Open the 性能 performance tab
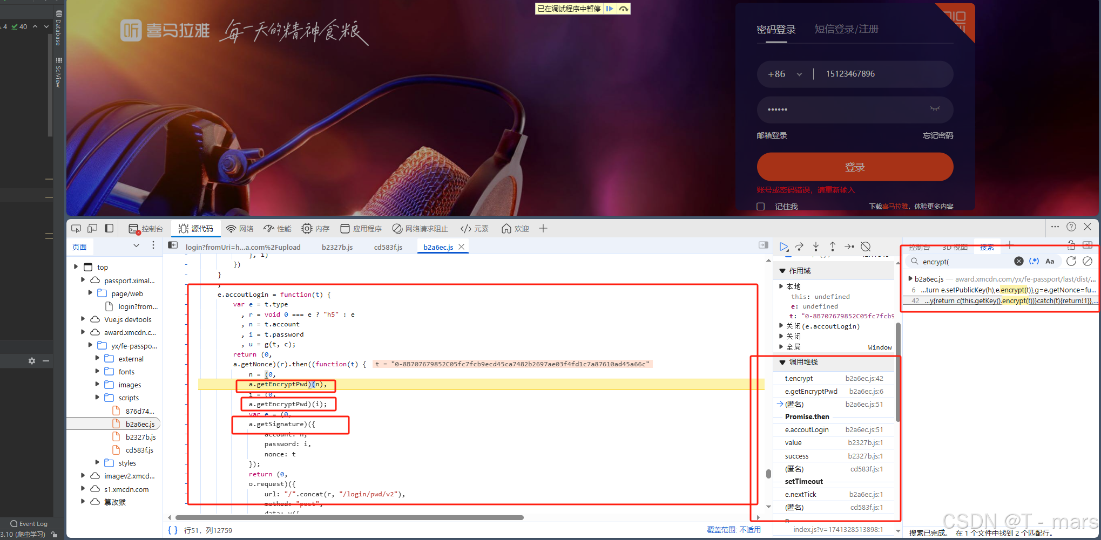This screenshot has height=540, width=1101. 278,229
